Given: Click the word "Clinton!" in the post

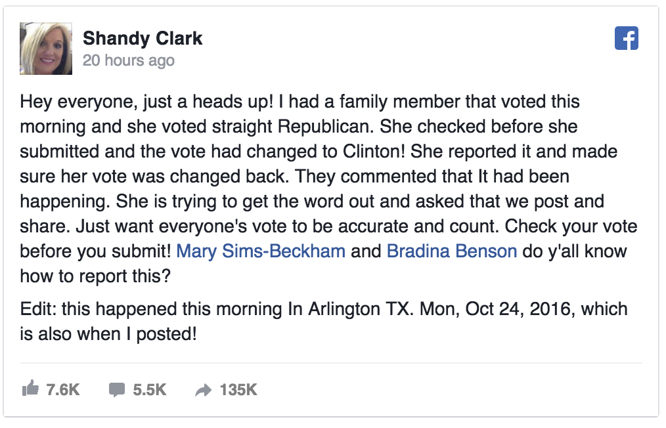Looking at the screenshot, I should (x=374, y=152).
